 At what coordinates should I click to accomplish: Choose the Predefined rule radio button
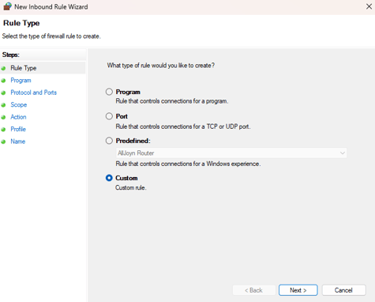click(109, 141)
